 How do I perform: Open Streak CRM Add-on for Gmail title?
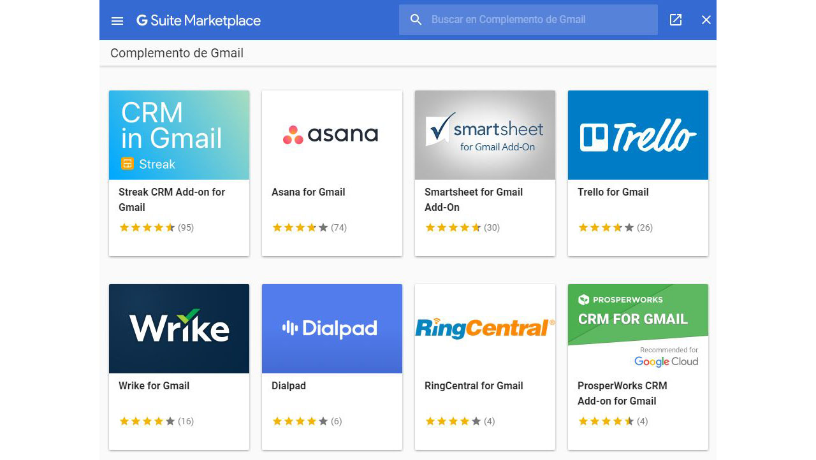click(x=172, y=199)
